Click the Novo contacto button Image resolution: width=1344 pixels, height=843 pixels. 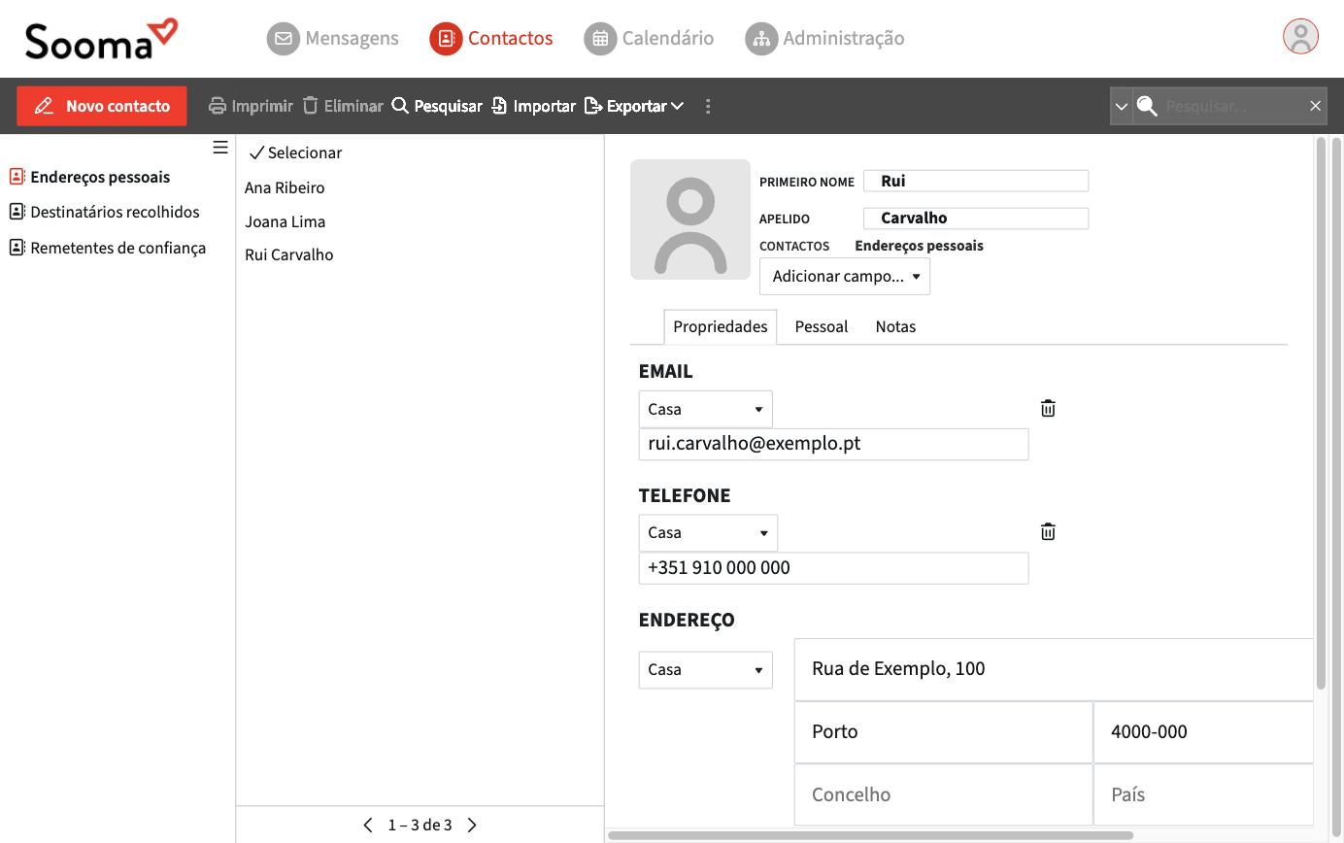(x=102, y=106)
